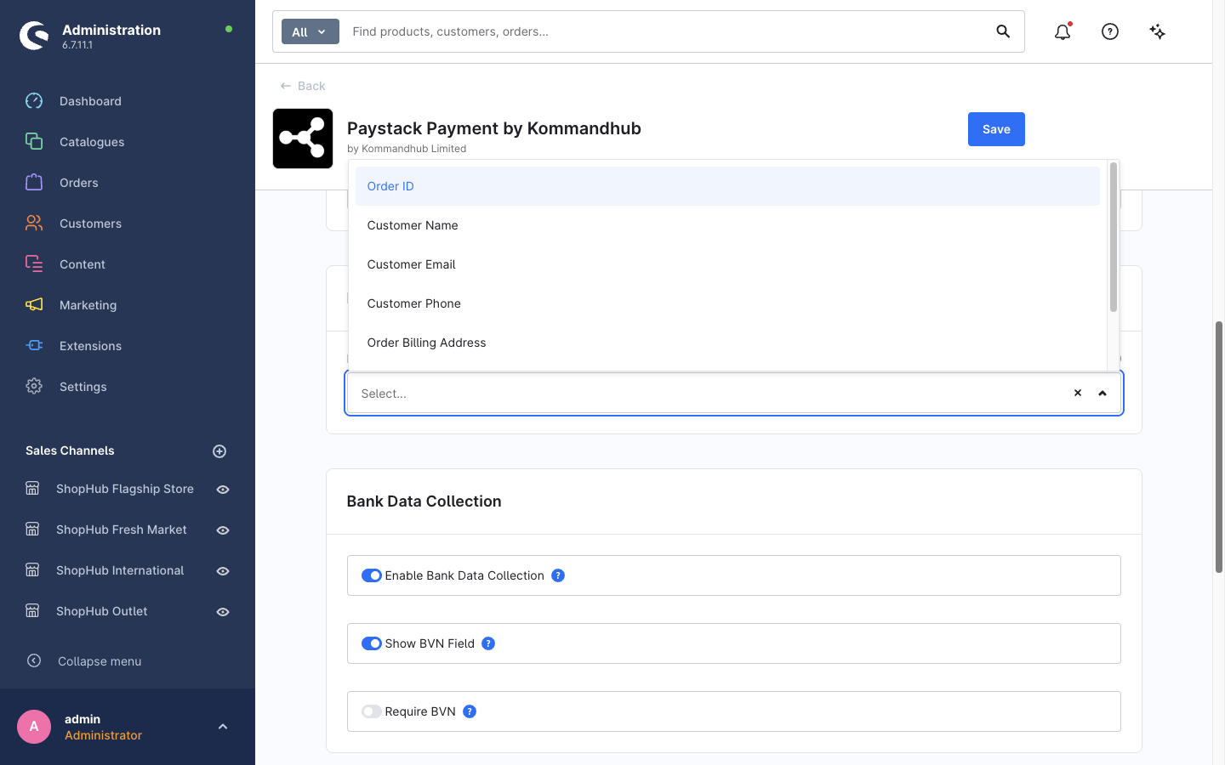Toggle visibility eye for ShopHub Outlet
The image size is (1225, 765).
point(223,612)
